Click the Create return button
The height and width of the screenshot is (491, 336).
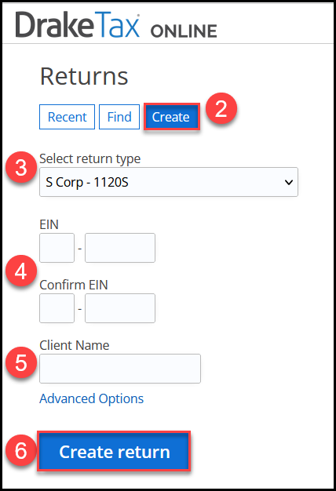[114, 451]
